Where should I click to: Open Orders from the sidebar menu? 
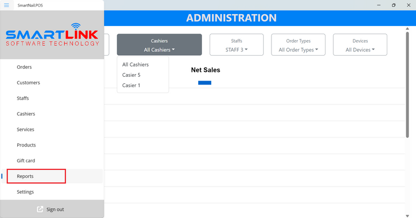coord(24,67)
